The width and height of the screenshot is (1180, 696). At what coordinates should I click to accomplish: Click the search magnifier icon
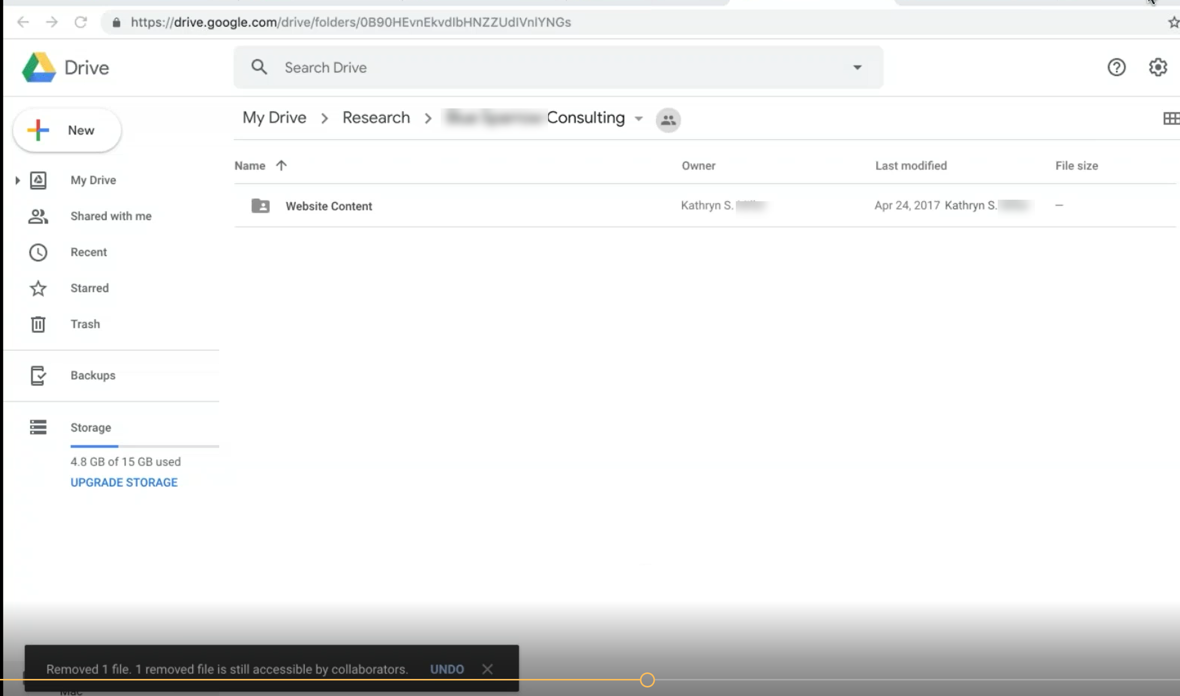click(259, 67)
